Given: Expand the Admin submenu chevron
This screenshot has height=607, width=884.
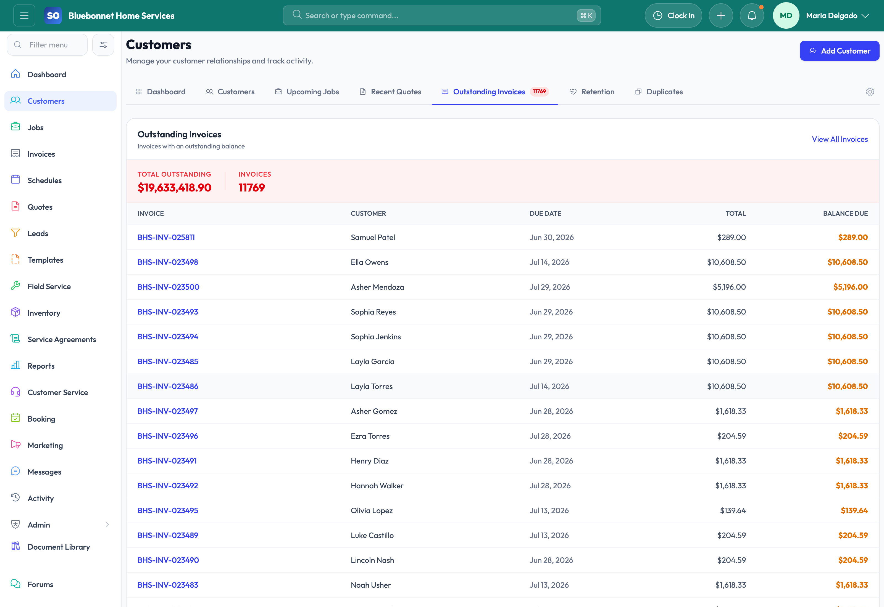Looking at the screenshot, I should pyautogui.click(x=107, y=525).
